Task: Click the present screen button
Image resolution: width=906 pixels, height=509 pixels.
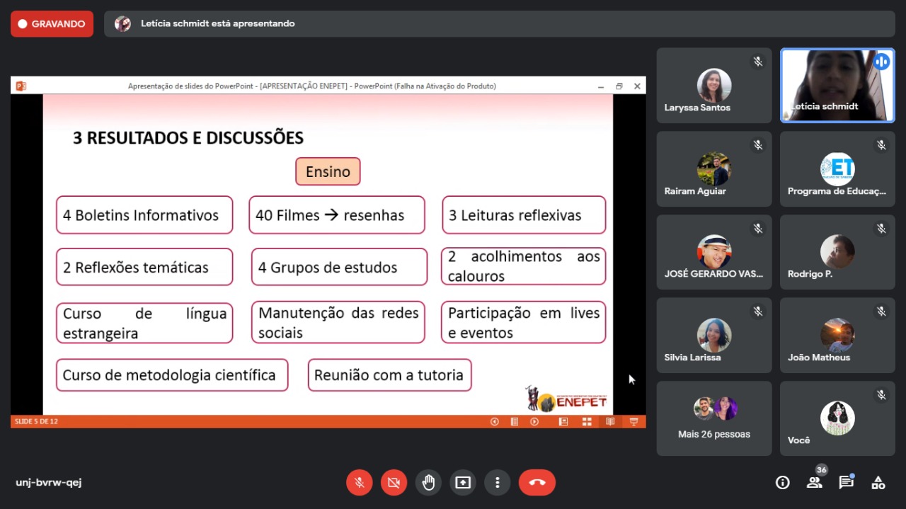Action: coord(463,483)
